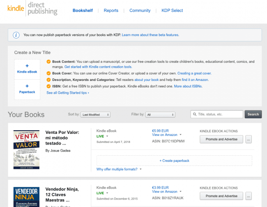
Task: Click the Venta Por Valor book title
Action: pyautogui.click(x=62, y=138)
